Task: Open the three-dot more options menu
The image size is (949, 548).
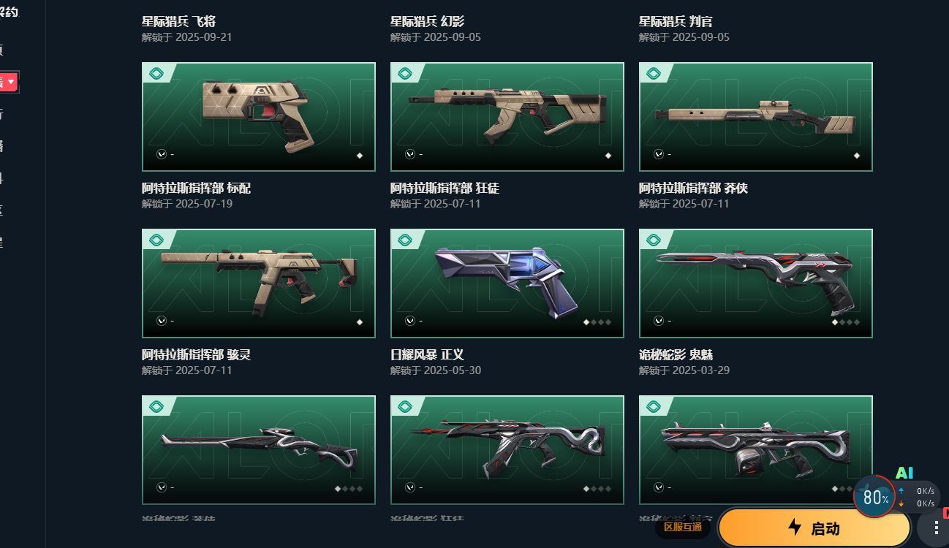Action: pyautogui.click(x=936, y=528)
